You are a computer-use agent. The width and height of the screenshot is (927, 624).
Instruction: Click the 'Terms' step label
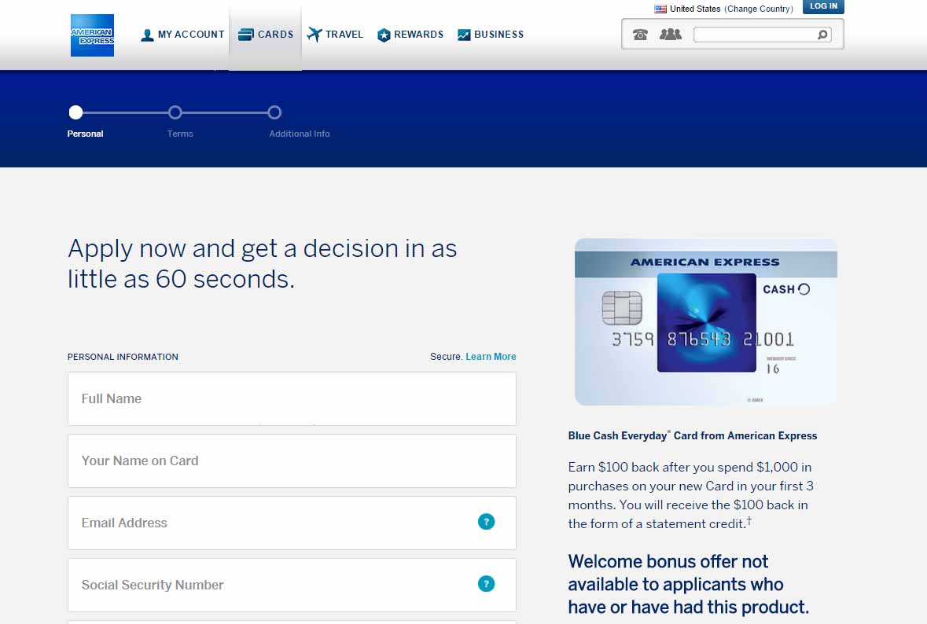(x=180, y=134)
